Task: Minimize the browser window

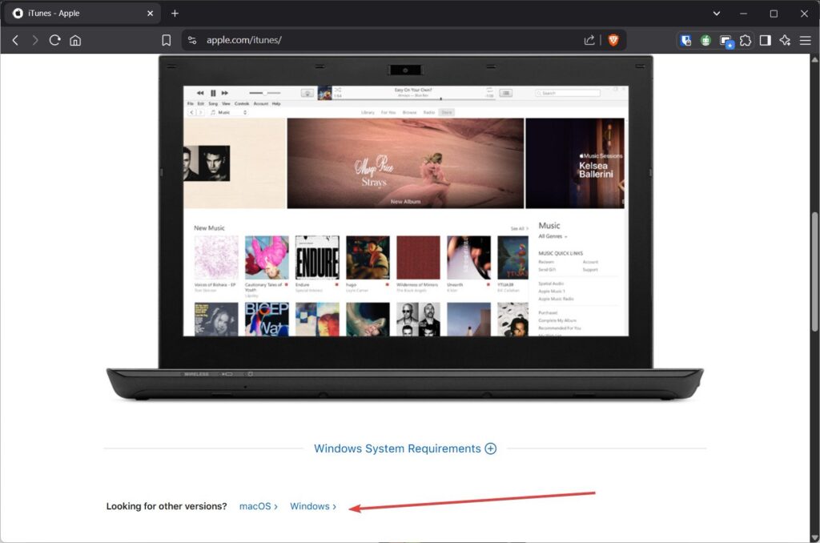Action: pos(744,14)
